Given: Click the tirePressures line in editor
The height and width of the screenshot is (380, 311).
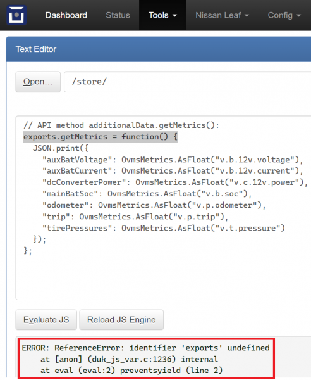Looking at the screenshot, I should [164, 228].
